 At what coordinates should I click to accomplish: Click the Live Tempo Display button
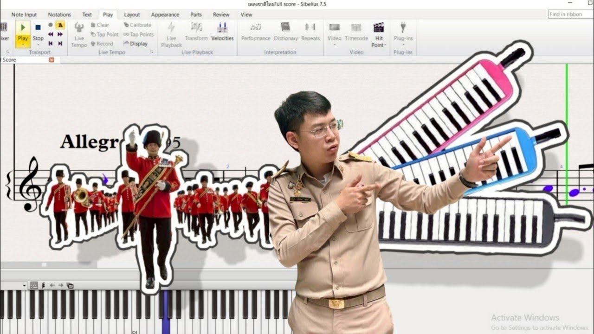point(136,44)
